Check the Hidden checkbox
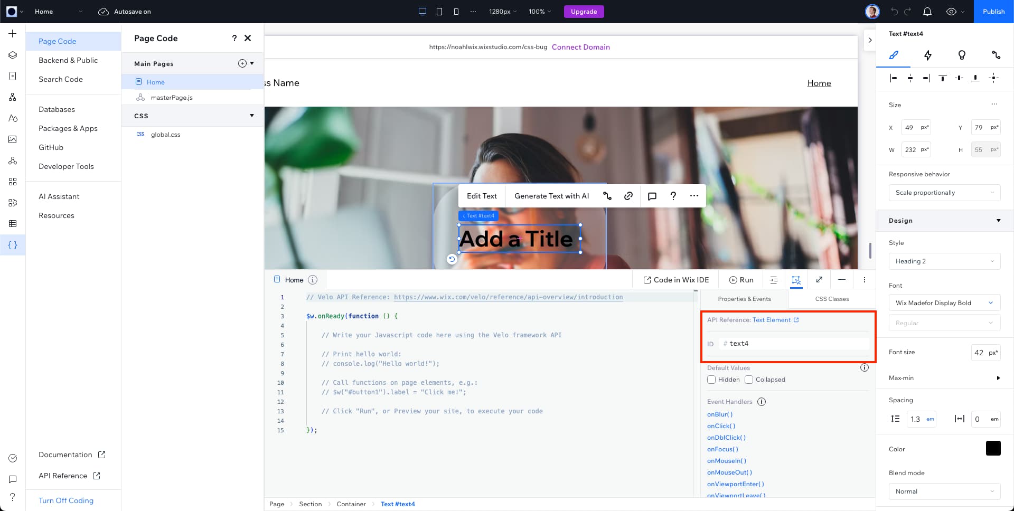Image resolution: width=1014 pixels, height=511 pixels. pyautogui.click(x=711, y=380)
